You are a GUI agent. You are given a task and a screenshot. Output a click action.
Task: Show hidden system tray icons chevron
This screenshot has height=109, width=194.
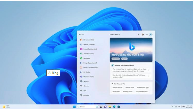(x=172, y=107)
